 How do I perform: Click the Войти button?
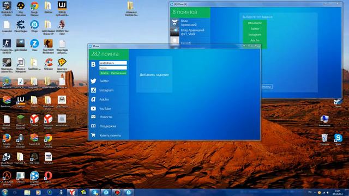pyautogui.click(x=104, y=73)
